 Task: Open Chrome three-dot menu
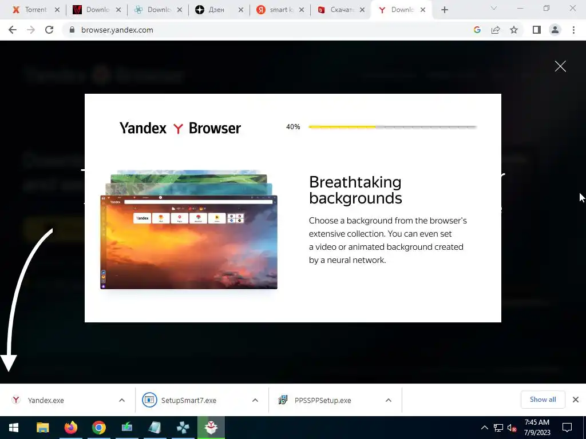[573, 30]
